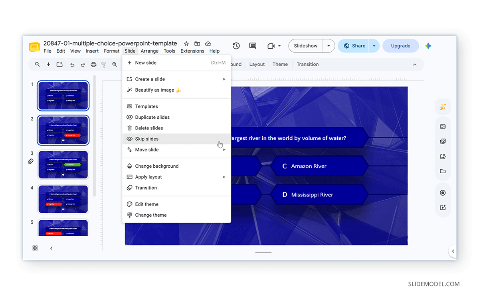Open the File menu
This screenshot has width=479, height=296.
tap(48, 51)
